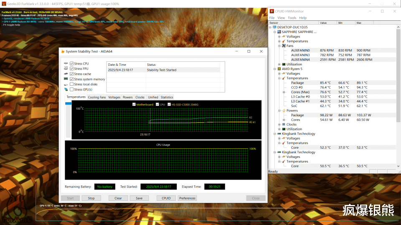This screenshot has width=401, height=225.
Task: Collapse the DESKTOP-DUC1D35 tree node
Action: pyautogui.click(x=270, y=27)
